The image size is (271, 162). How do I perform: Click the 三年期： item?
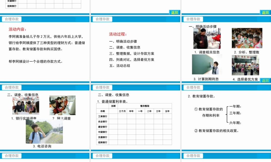(x=235, y=113)
